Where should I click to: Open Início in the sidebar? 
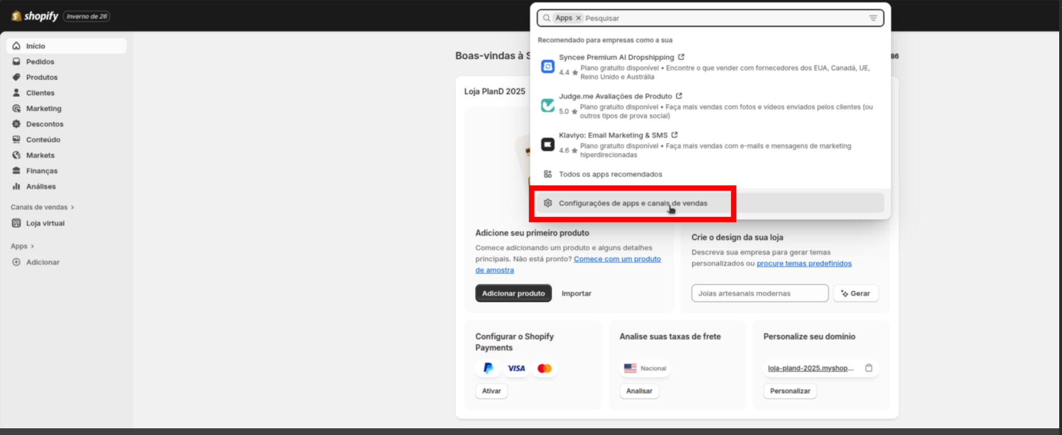(x=67, y=46)
